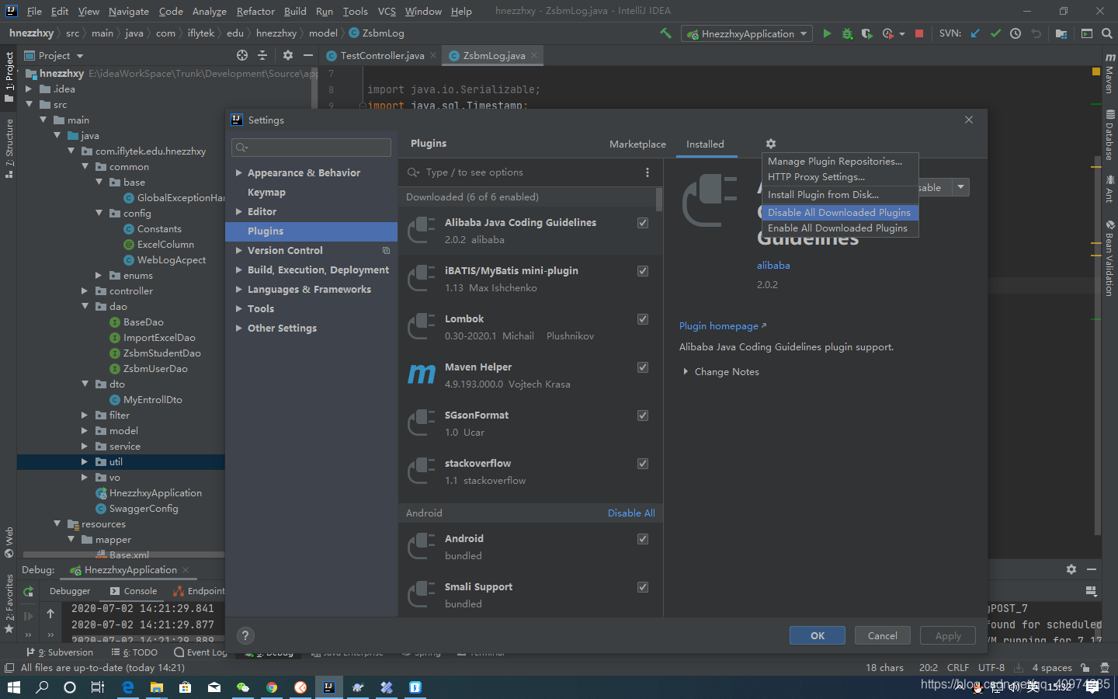Click locate target icon in Project panel
Image resolution: width=1118 pixels, height=699 pixels.
(242, 55)
